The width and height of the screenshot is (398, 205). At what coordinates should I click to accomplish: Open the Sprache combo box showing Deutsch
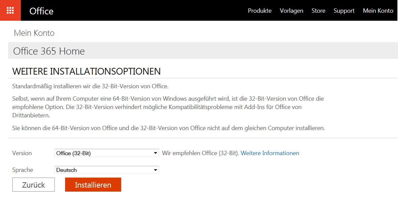coord(104,170)
